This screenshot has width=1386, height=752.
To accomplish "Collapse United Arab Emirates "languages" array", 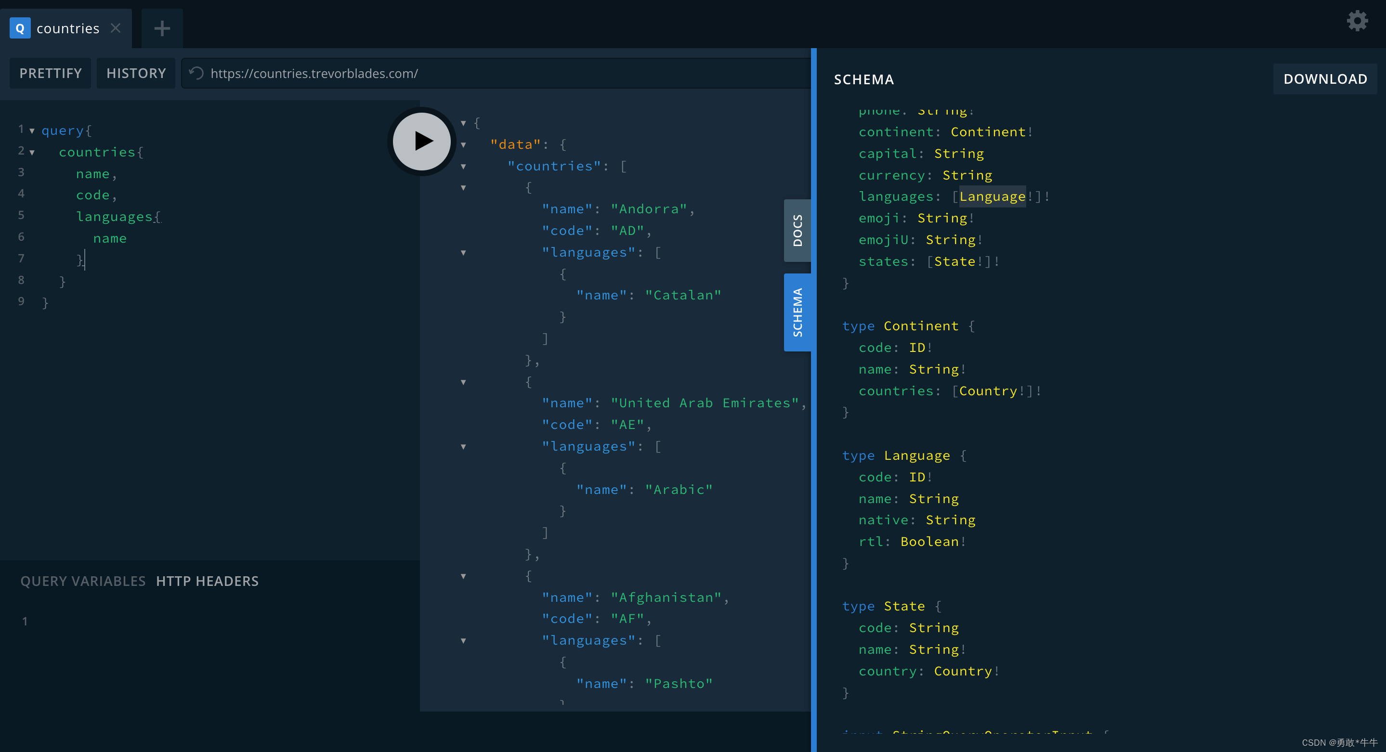I will point(463,447).
